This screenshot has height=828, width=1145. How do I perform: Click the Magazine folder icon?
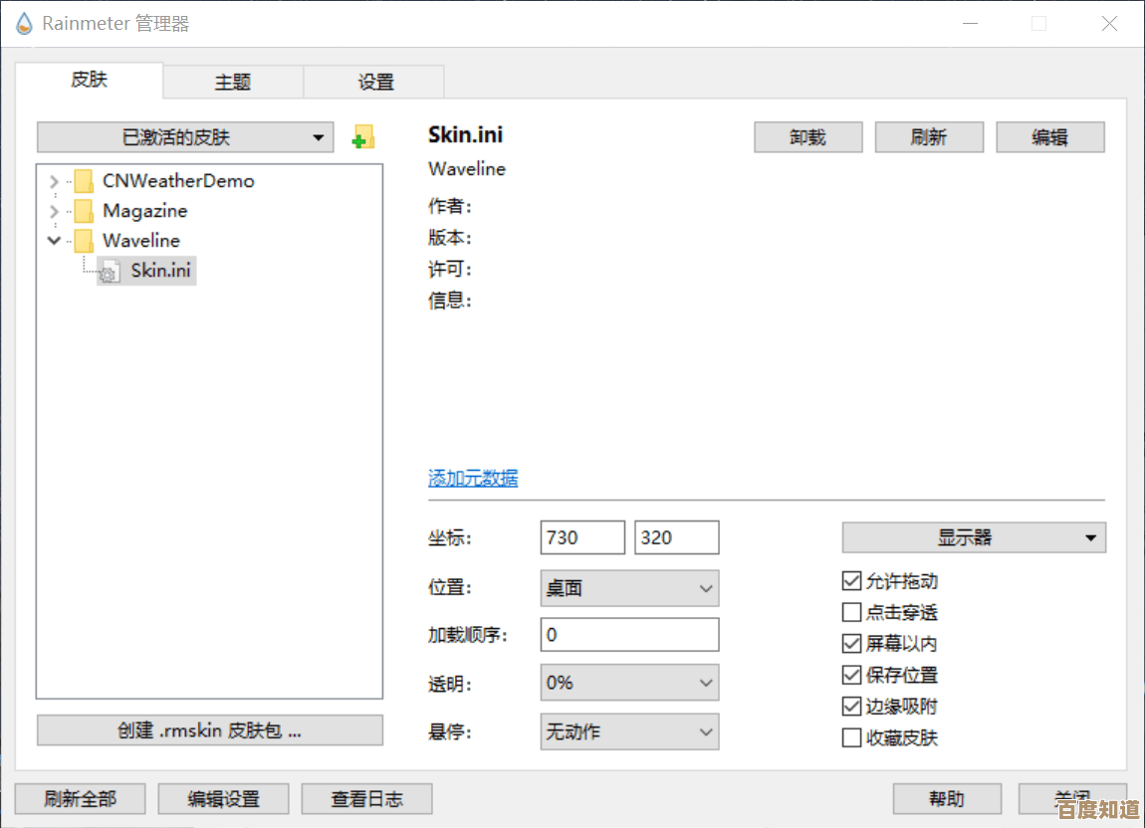pyautogui.click(x=84, y=211)
